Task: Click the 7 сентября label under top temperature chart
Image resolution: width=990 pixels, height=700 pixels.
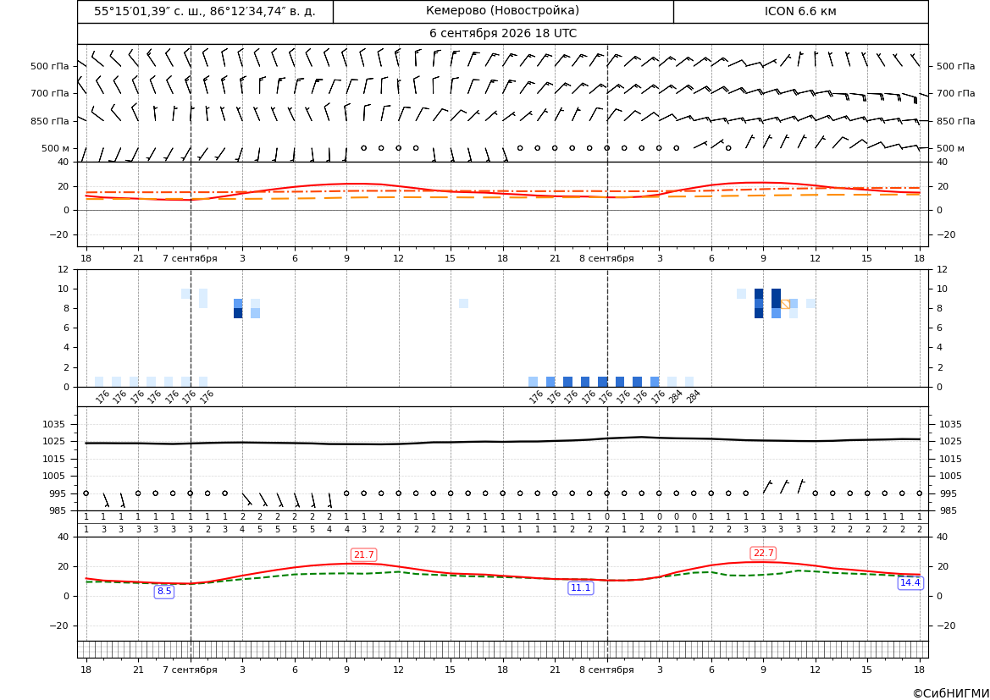Action: point(190,258)
